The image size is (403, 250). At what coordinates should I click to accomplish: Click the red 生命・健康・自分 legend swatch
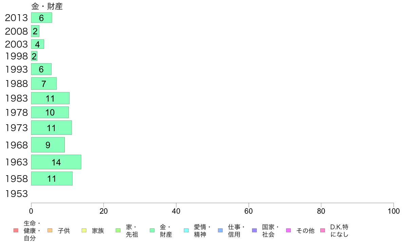point(16,230)
